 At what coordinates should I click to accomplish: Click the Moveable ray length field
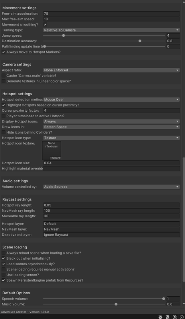111,216
